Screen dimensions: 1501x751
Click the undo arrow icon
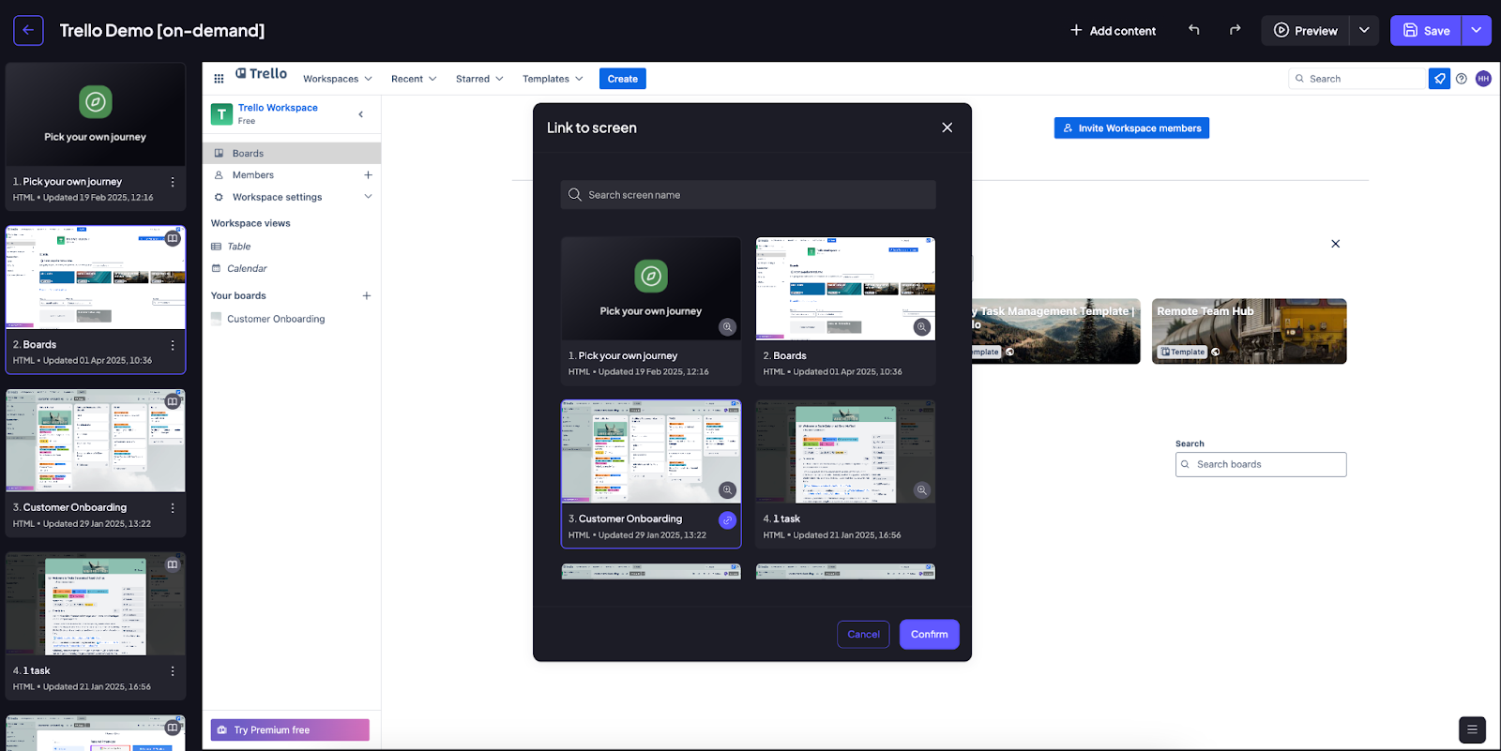pos(1194,30)
